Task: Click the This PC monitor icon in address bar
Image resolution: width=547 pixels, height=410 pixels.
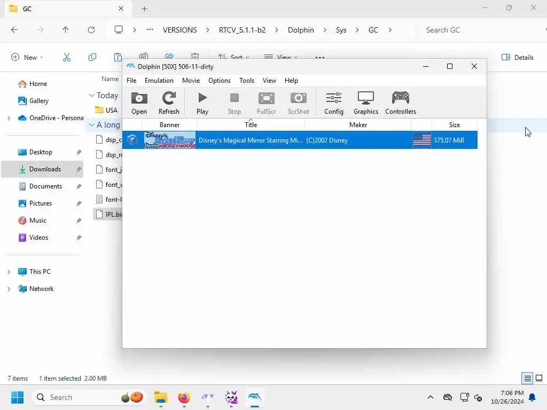Action: pyautogui.click(x=119, y=30)
